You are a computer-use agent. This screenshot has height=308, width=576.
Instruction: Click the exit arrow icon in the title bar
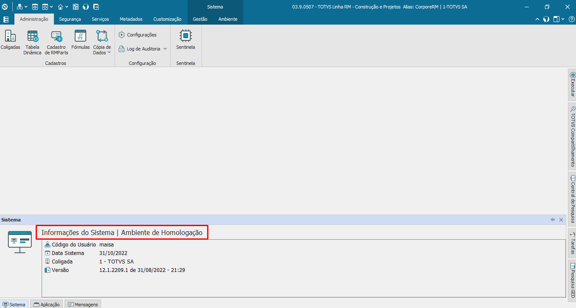[96, 7]
